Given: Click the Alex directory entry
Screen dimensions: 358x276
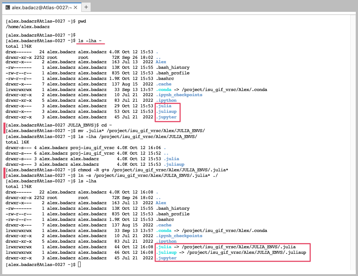Looking at the screenshot, I should click(161, 62).
